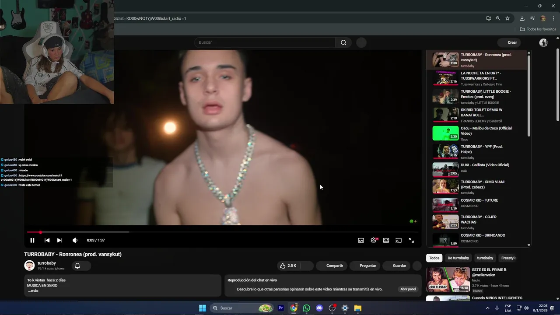Click the magnifier search button

coord(343,42)
